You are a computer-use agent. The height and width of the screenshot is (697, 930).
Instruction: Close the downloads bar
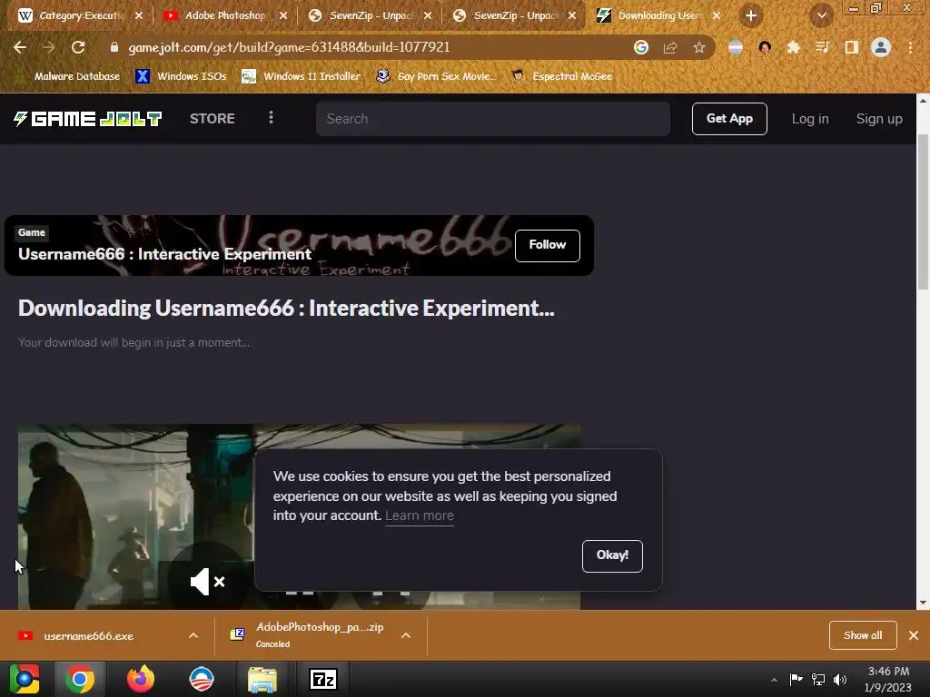pos(914,635)
